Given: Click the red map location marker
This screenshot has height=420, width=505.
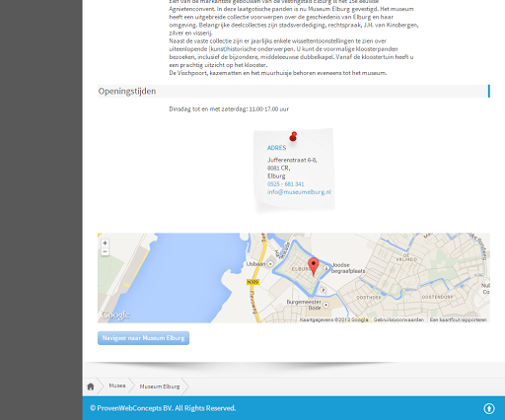Looking at the screenshot, I should click(314, 266).
